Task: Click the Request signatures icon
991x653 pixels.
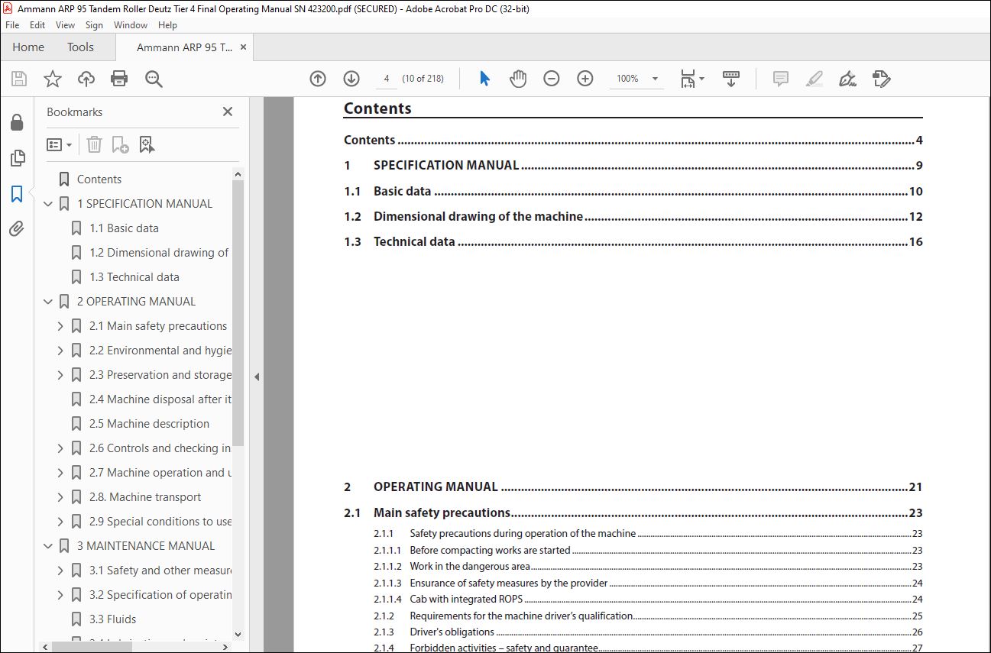Action: coord(881,79)
